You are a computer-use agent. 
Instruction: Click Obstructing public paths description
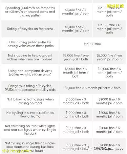(30, 44)
